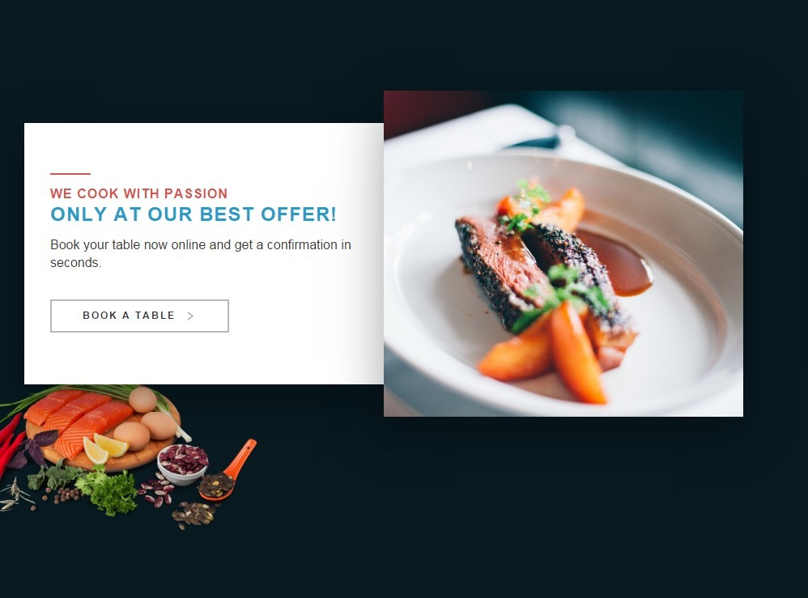Click the brown sauce pool on plate
Image resolution: width=808 pixels, height=598 pixels.
616,263
